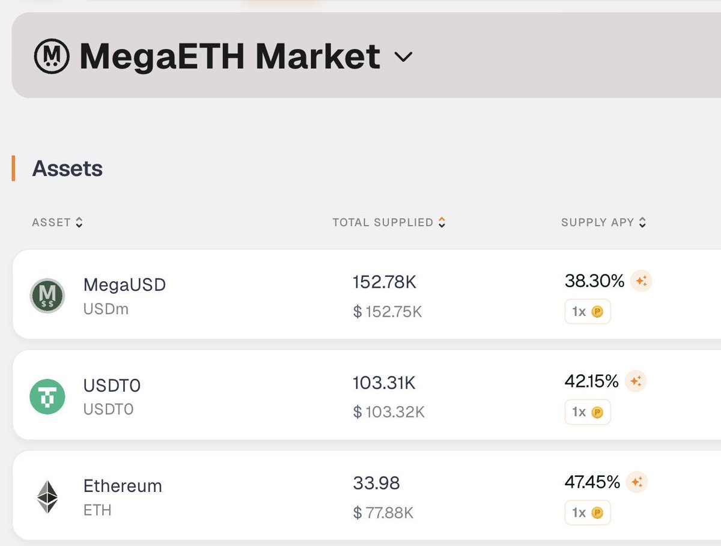Click the 152.78K total supplied value
The height and width of the screenshot is (546, 721).
(384, 282)
